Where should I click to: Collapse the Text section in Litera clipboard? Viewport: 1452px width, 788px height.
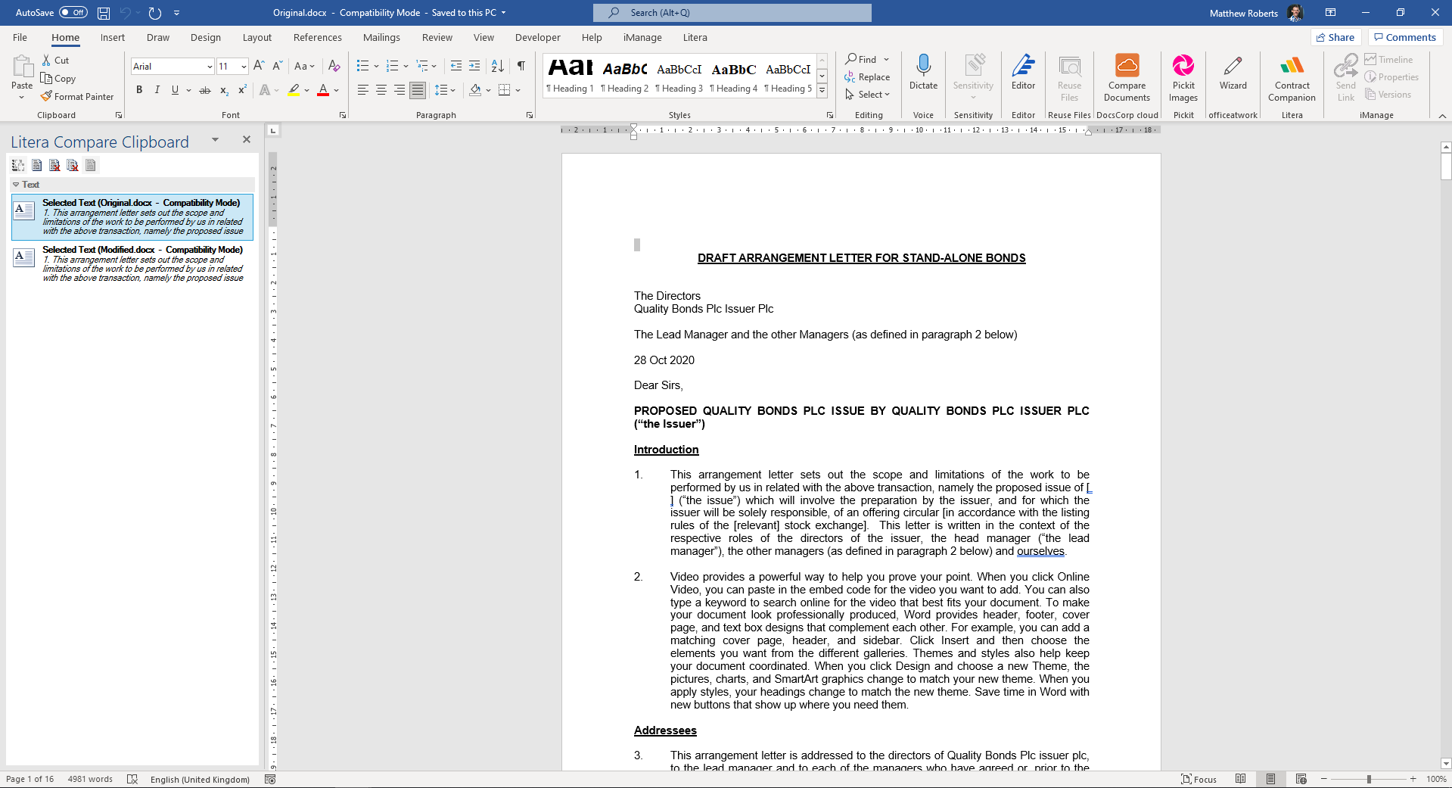pyautogui.click(x=16, y=185)
